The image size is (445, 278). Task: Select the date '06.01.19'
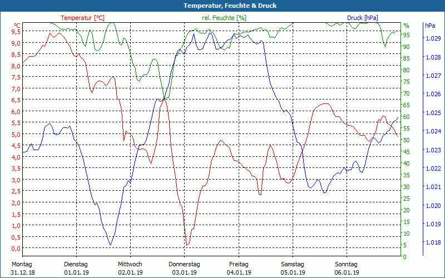347,272
